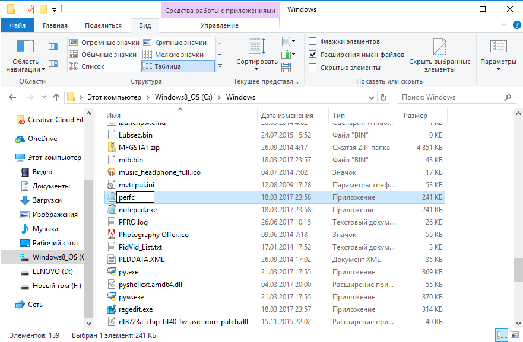
Task: Click file list vertical scrollbar thumb
Action: [x=518, y=270]
